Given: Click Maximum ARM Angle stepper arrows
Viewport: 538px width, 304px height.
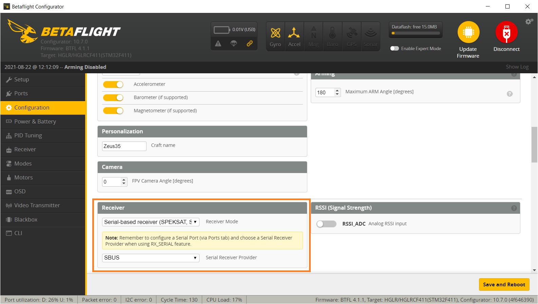Looking at the screenshot, I should pyautogui.click(x=337, y=92).
